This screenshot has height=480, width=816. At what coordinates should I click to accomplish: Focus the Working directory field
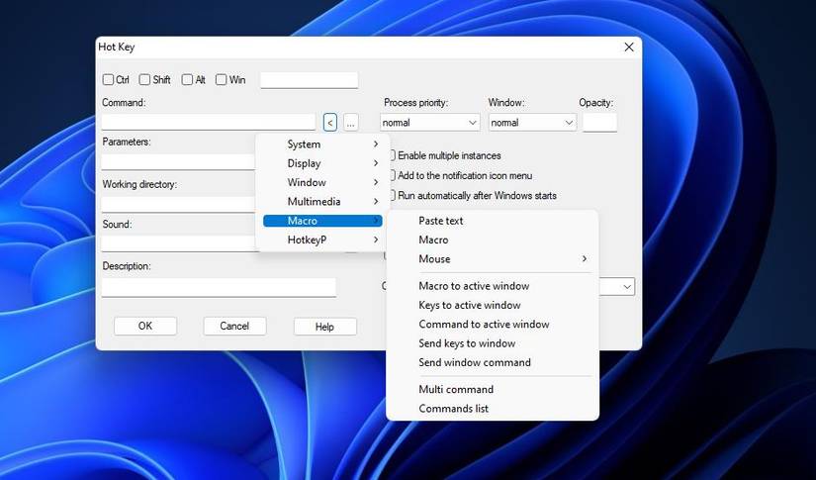178,204
